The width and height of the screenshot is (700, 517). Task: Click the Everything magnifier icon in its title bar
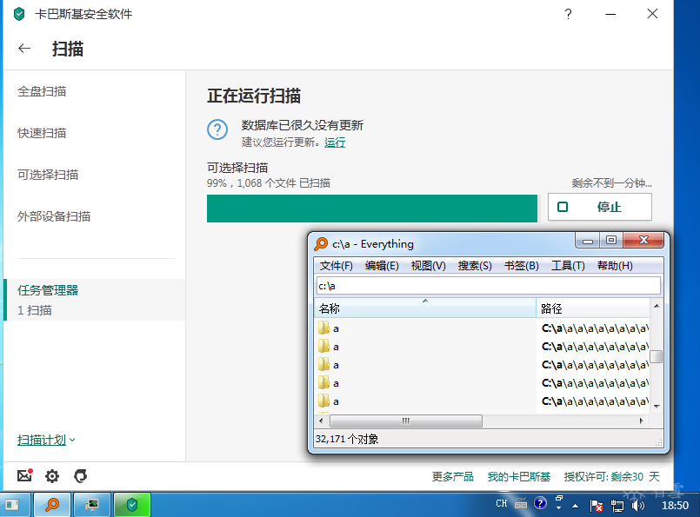pos(321,244)
